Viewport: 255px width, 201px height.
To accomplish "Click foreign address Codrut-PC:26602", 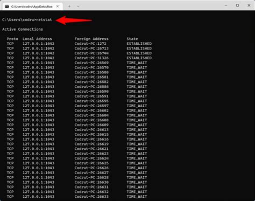I will coord(91,110).
